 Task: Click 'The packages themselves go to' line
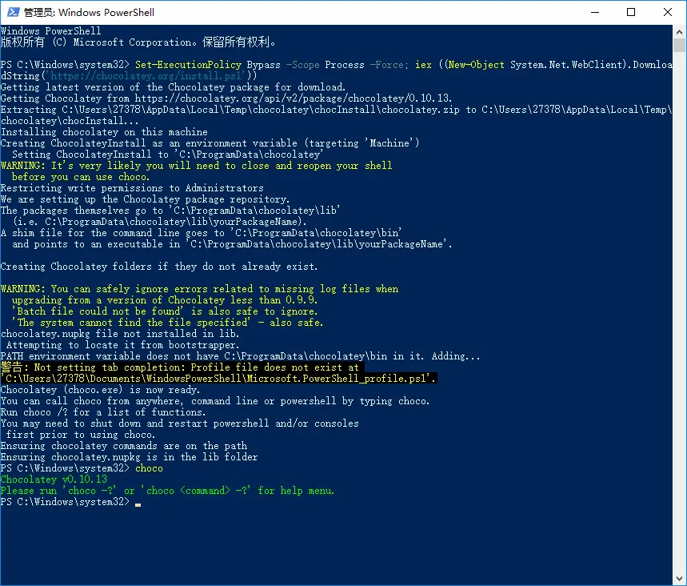click(x=170, y=211)
